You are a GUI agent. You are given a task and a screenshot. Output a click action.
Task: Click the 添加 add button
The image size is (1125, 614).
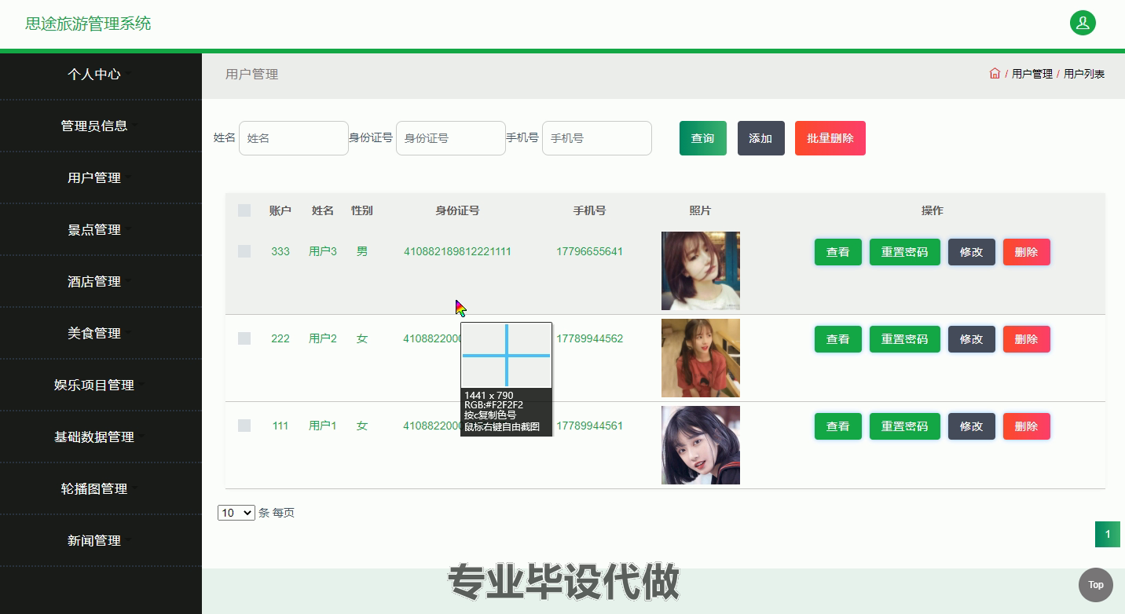tap(761, 138)
